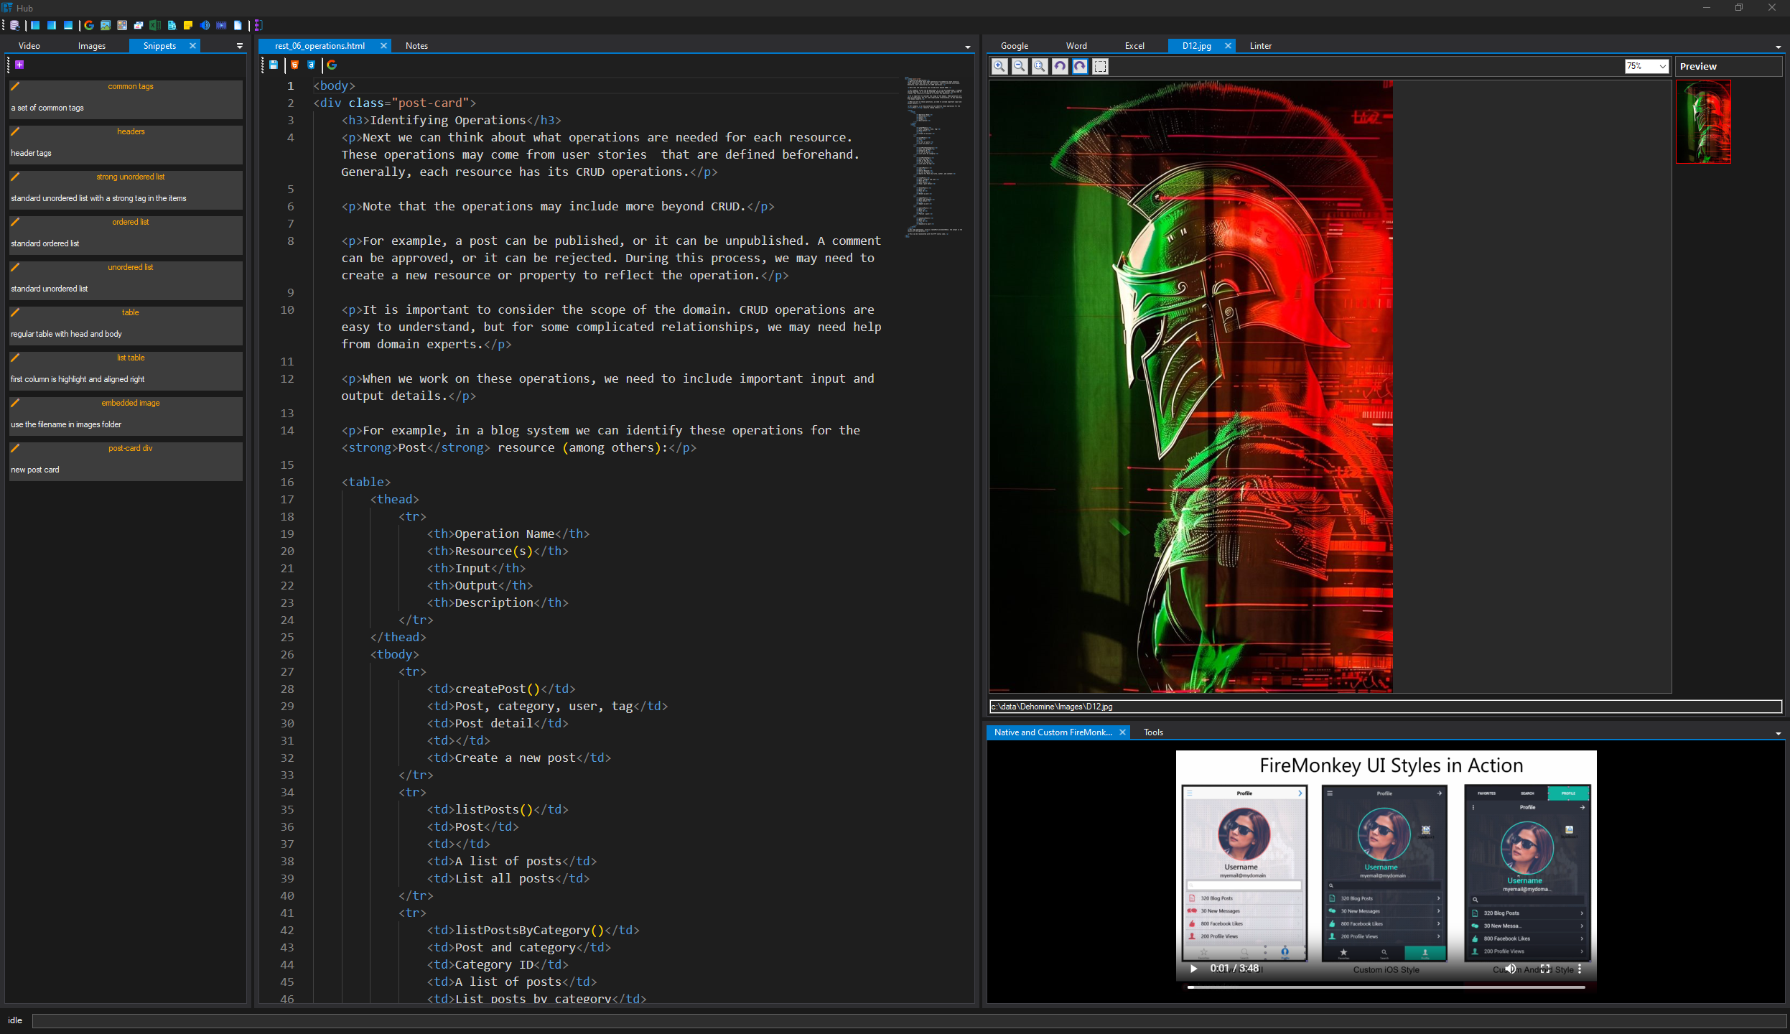Open the Excel icon in the main toolbar
Viewport: 1790px width, 1034px height.
154,25
